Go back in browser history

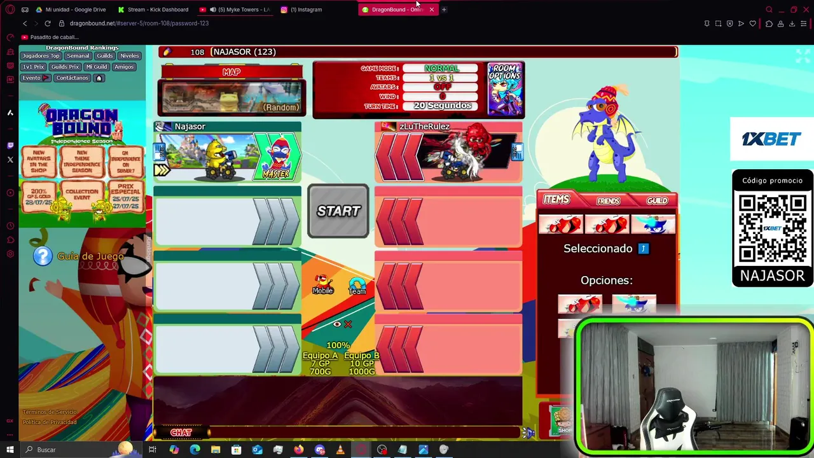[x=25, y=24]
